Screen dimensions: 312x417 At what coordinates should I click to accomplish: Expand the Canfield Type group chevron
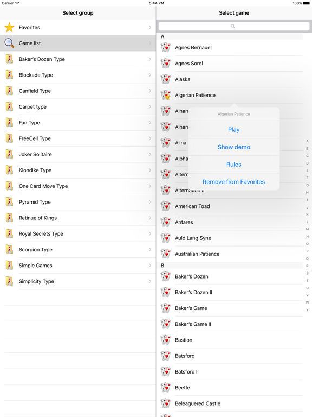(x=150, y=91)
